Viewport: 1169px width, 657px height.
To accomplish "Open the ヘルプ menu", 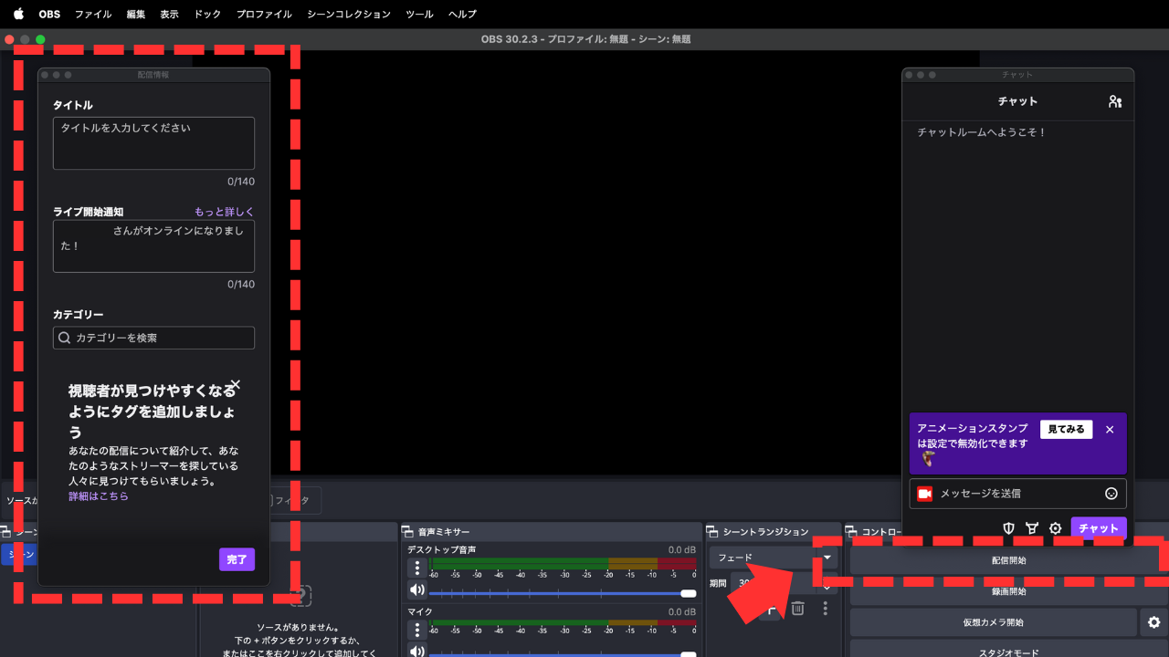I will pyautogui.click(x=462, y=14).
